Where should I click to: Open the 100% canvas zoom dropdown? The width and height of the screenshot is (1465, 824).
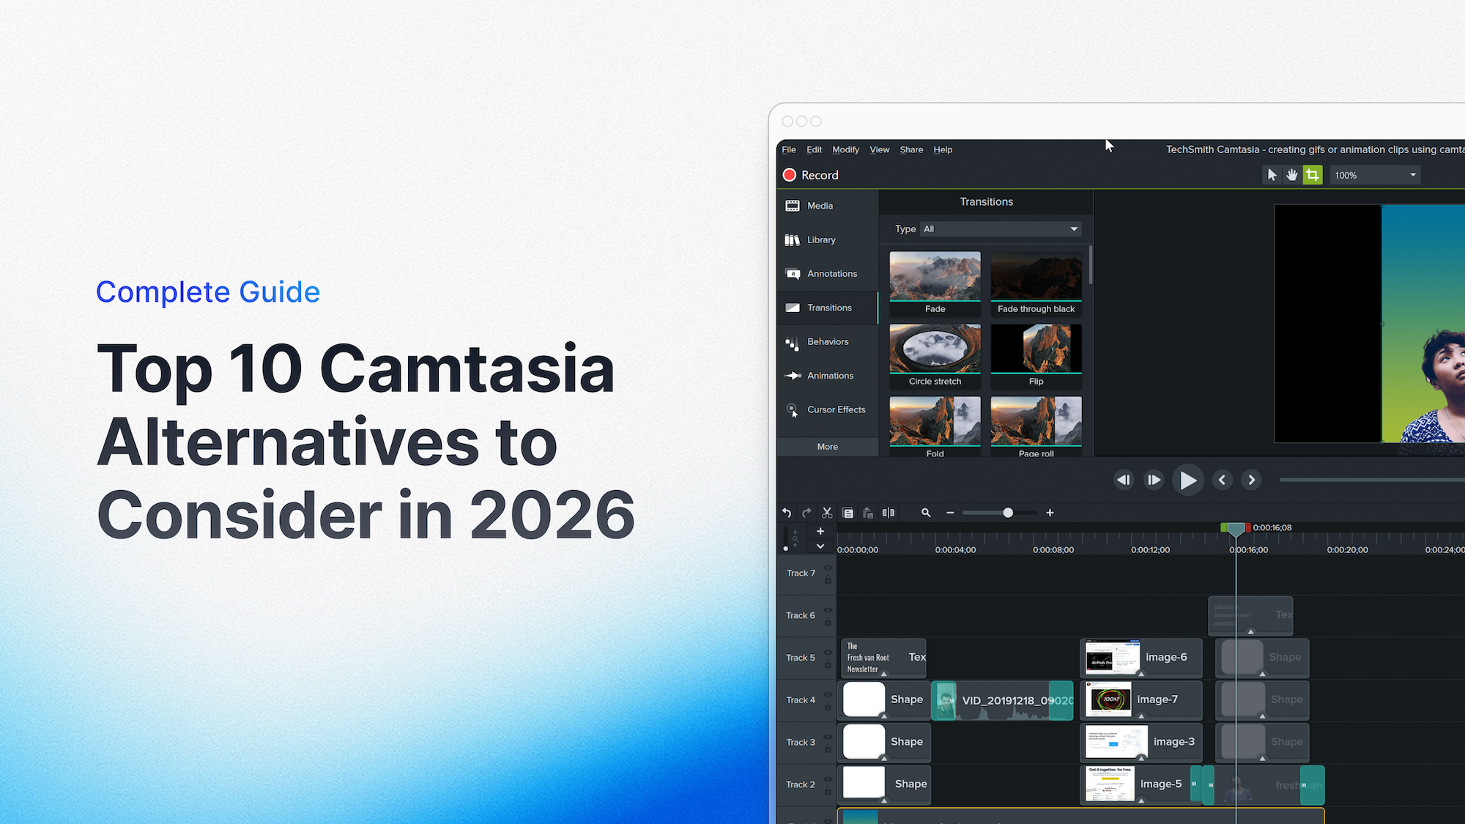pyautogui.click(x=1375, y=175)
